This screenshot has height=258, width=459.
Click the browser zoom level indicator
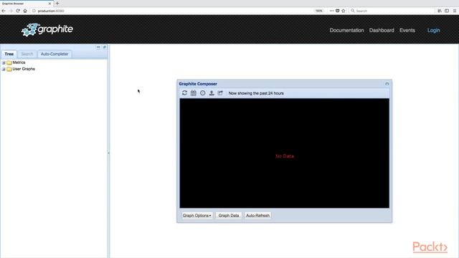[x=318, y=11]
